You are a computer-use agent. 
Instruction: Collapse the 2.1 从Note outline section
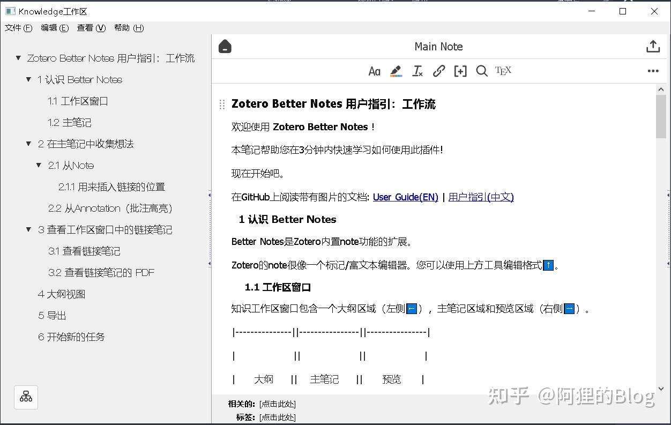pyautogui.click(x=38, y=165)
